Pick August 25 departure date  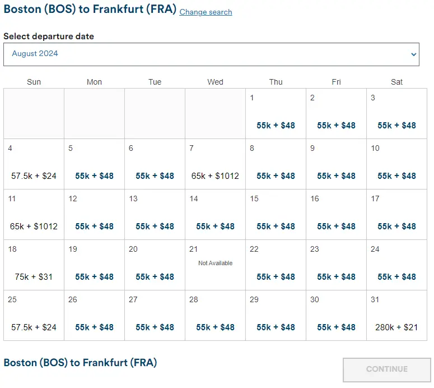tap(34, 327)
